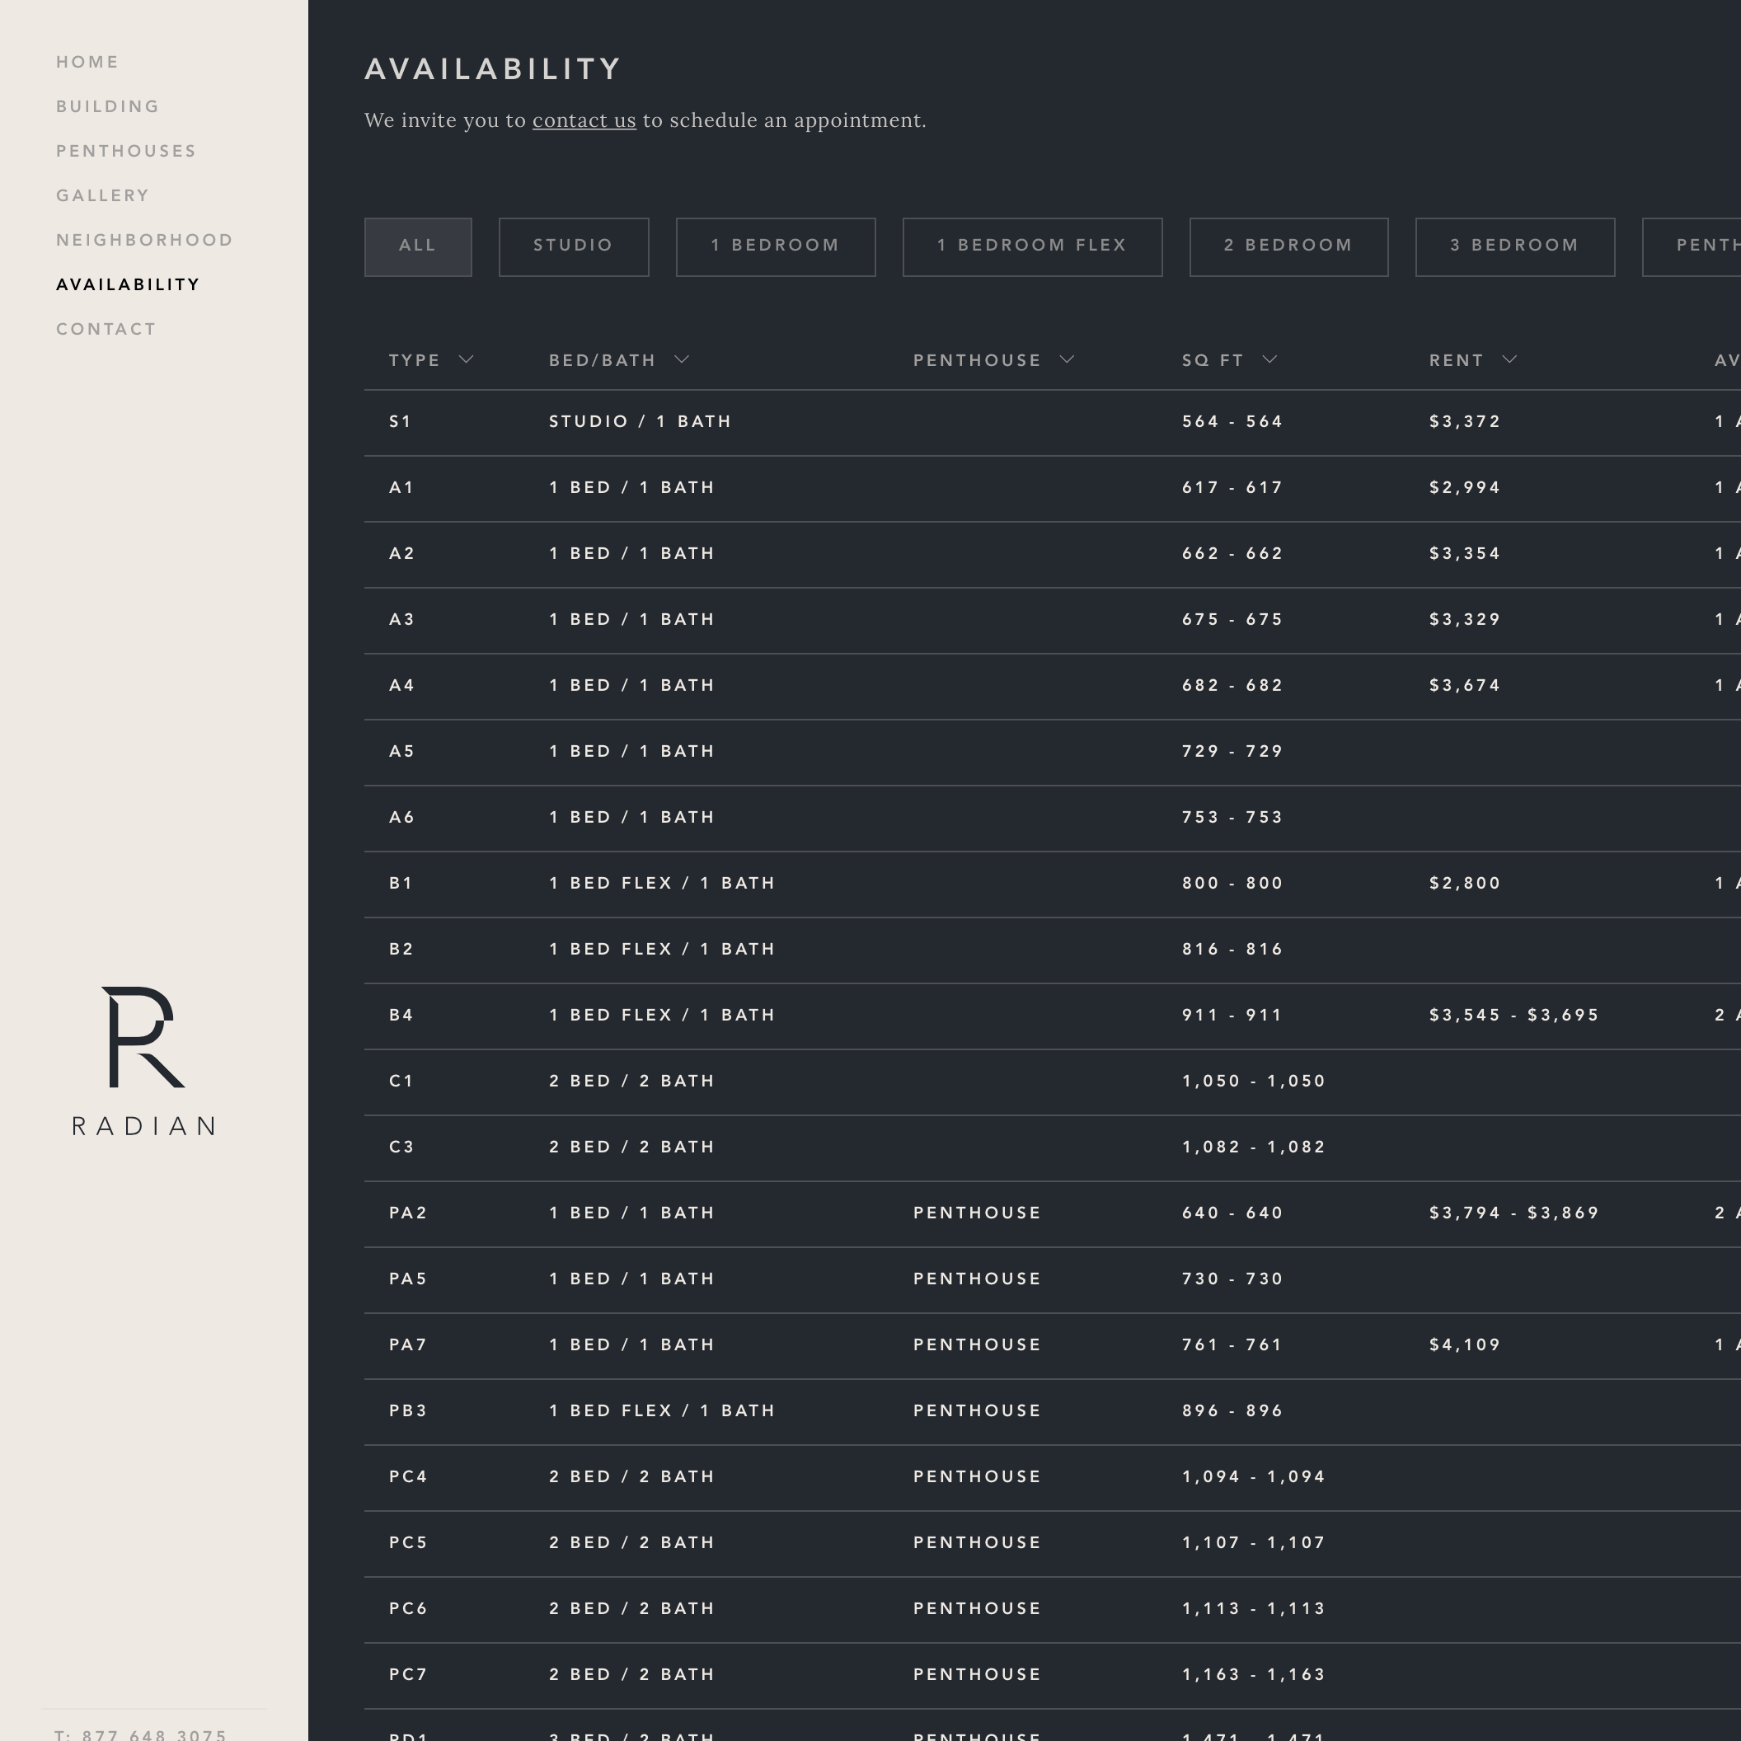
Task: Filter by 3 Bedroom units
Action: pos(1515,247)
